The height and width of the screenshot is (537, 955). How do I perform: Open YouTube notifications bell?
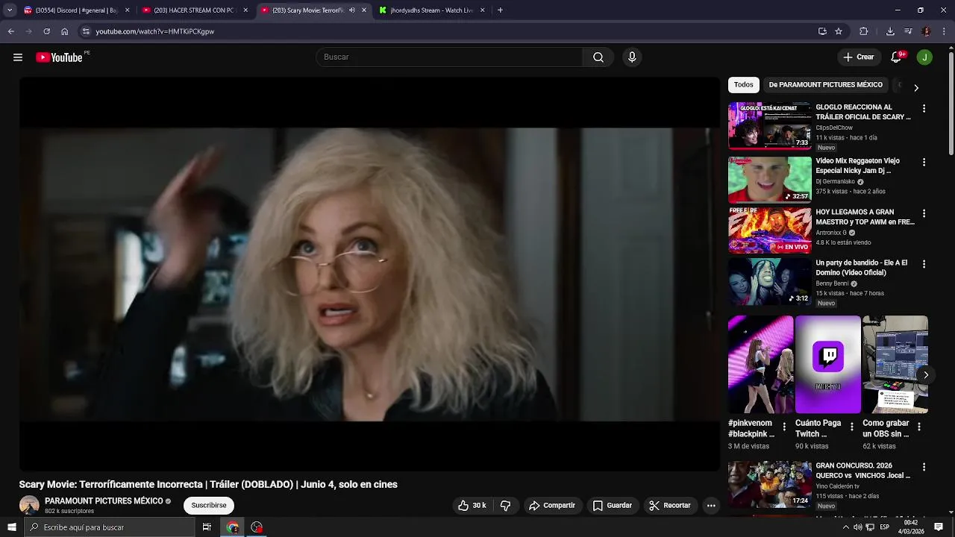[x=897, y=57]
